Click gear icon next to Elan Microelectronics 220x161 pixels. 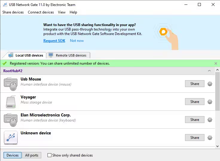pos(210,120)
